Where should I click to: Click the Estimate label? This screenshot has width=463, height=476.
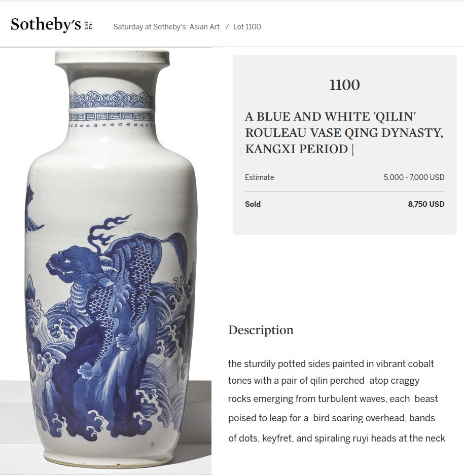coord(259,177)
